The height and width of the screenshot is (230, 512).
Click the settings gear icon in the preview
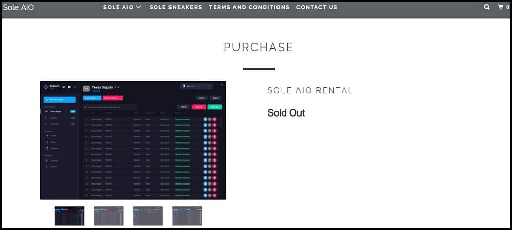pyautogui.click(x=69, y=87)
